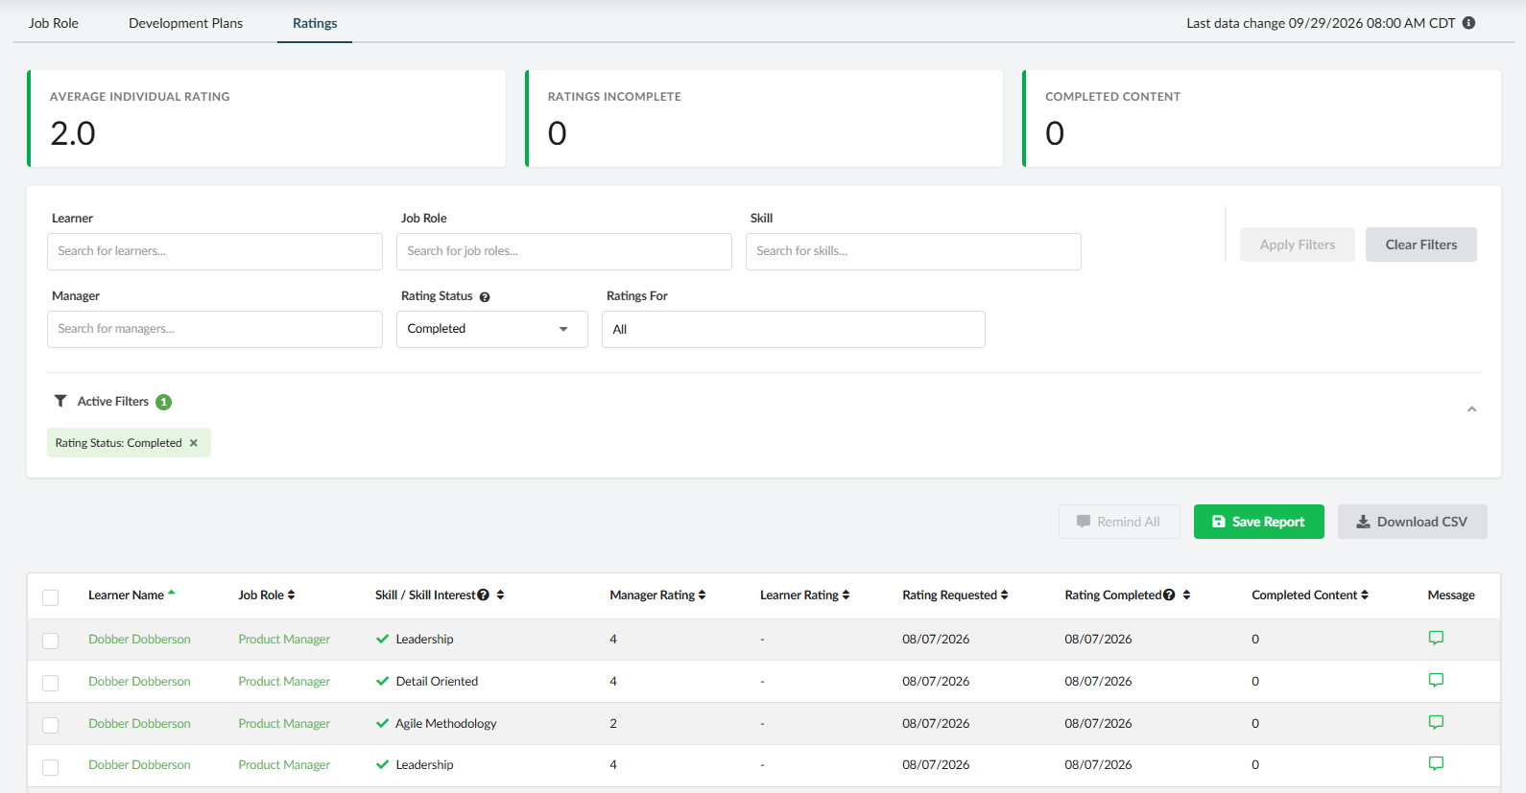Screen dimensions: 1526x793
Task: Focus the Search for managers field
Action: (215, 329)
